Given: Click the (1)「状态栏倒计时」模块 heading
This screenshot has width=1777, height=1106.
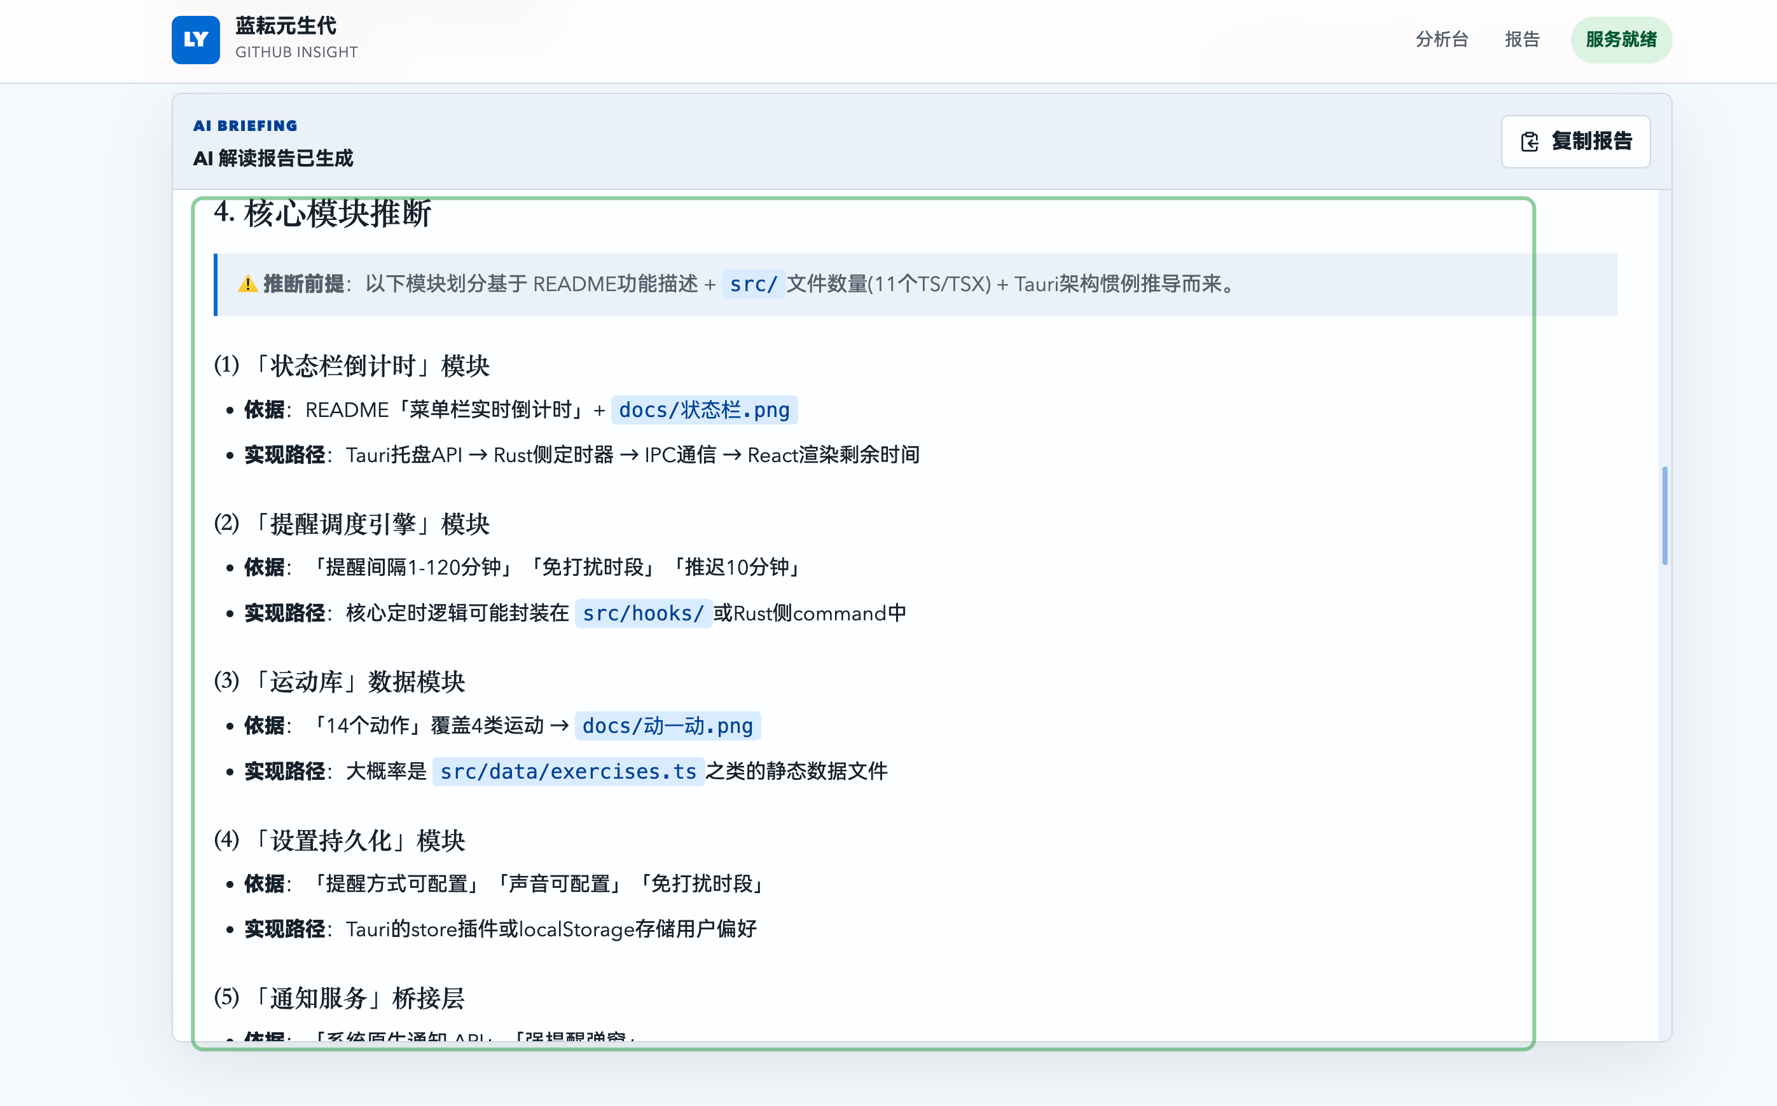Looking at the screenshot, I should click(351, 365).
